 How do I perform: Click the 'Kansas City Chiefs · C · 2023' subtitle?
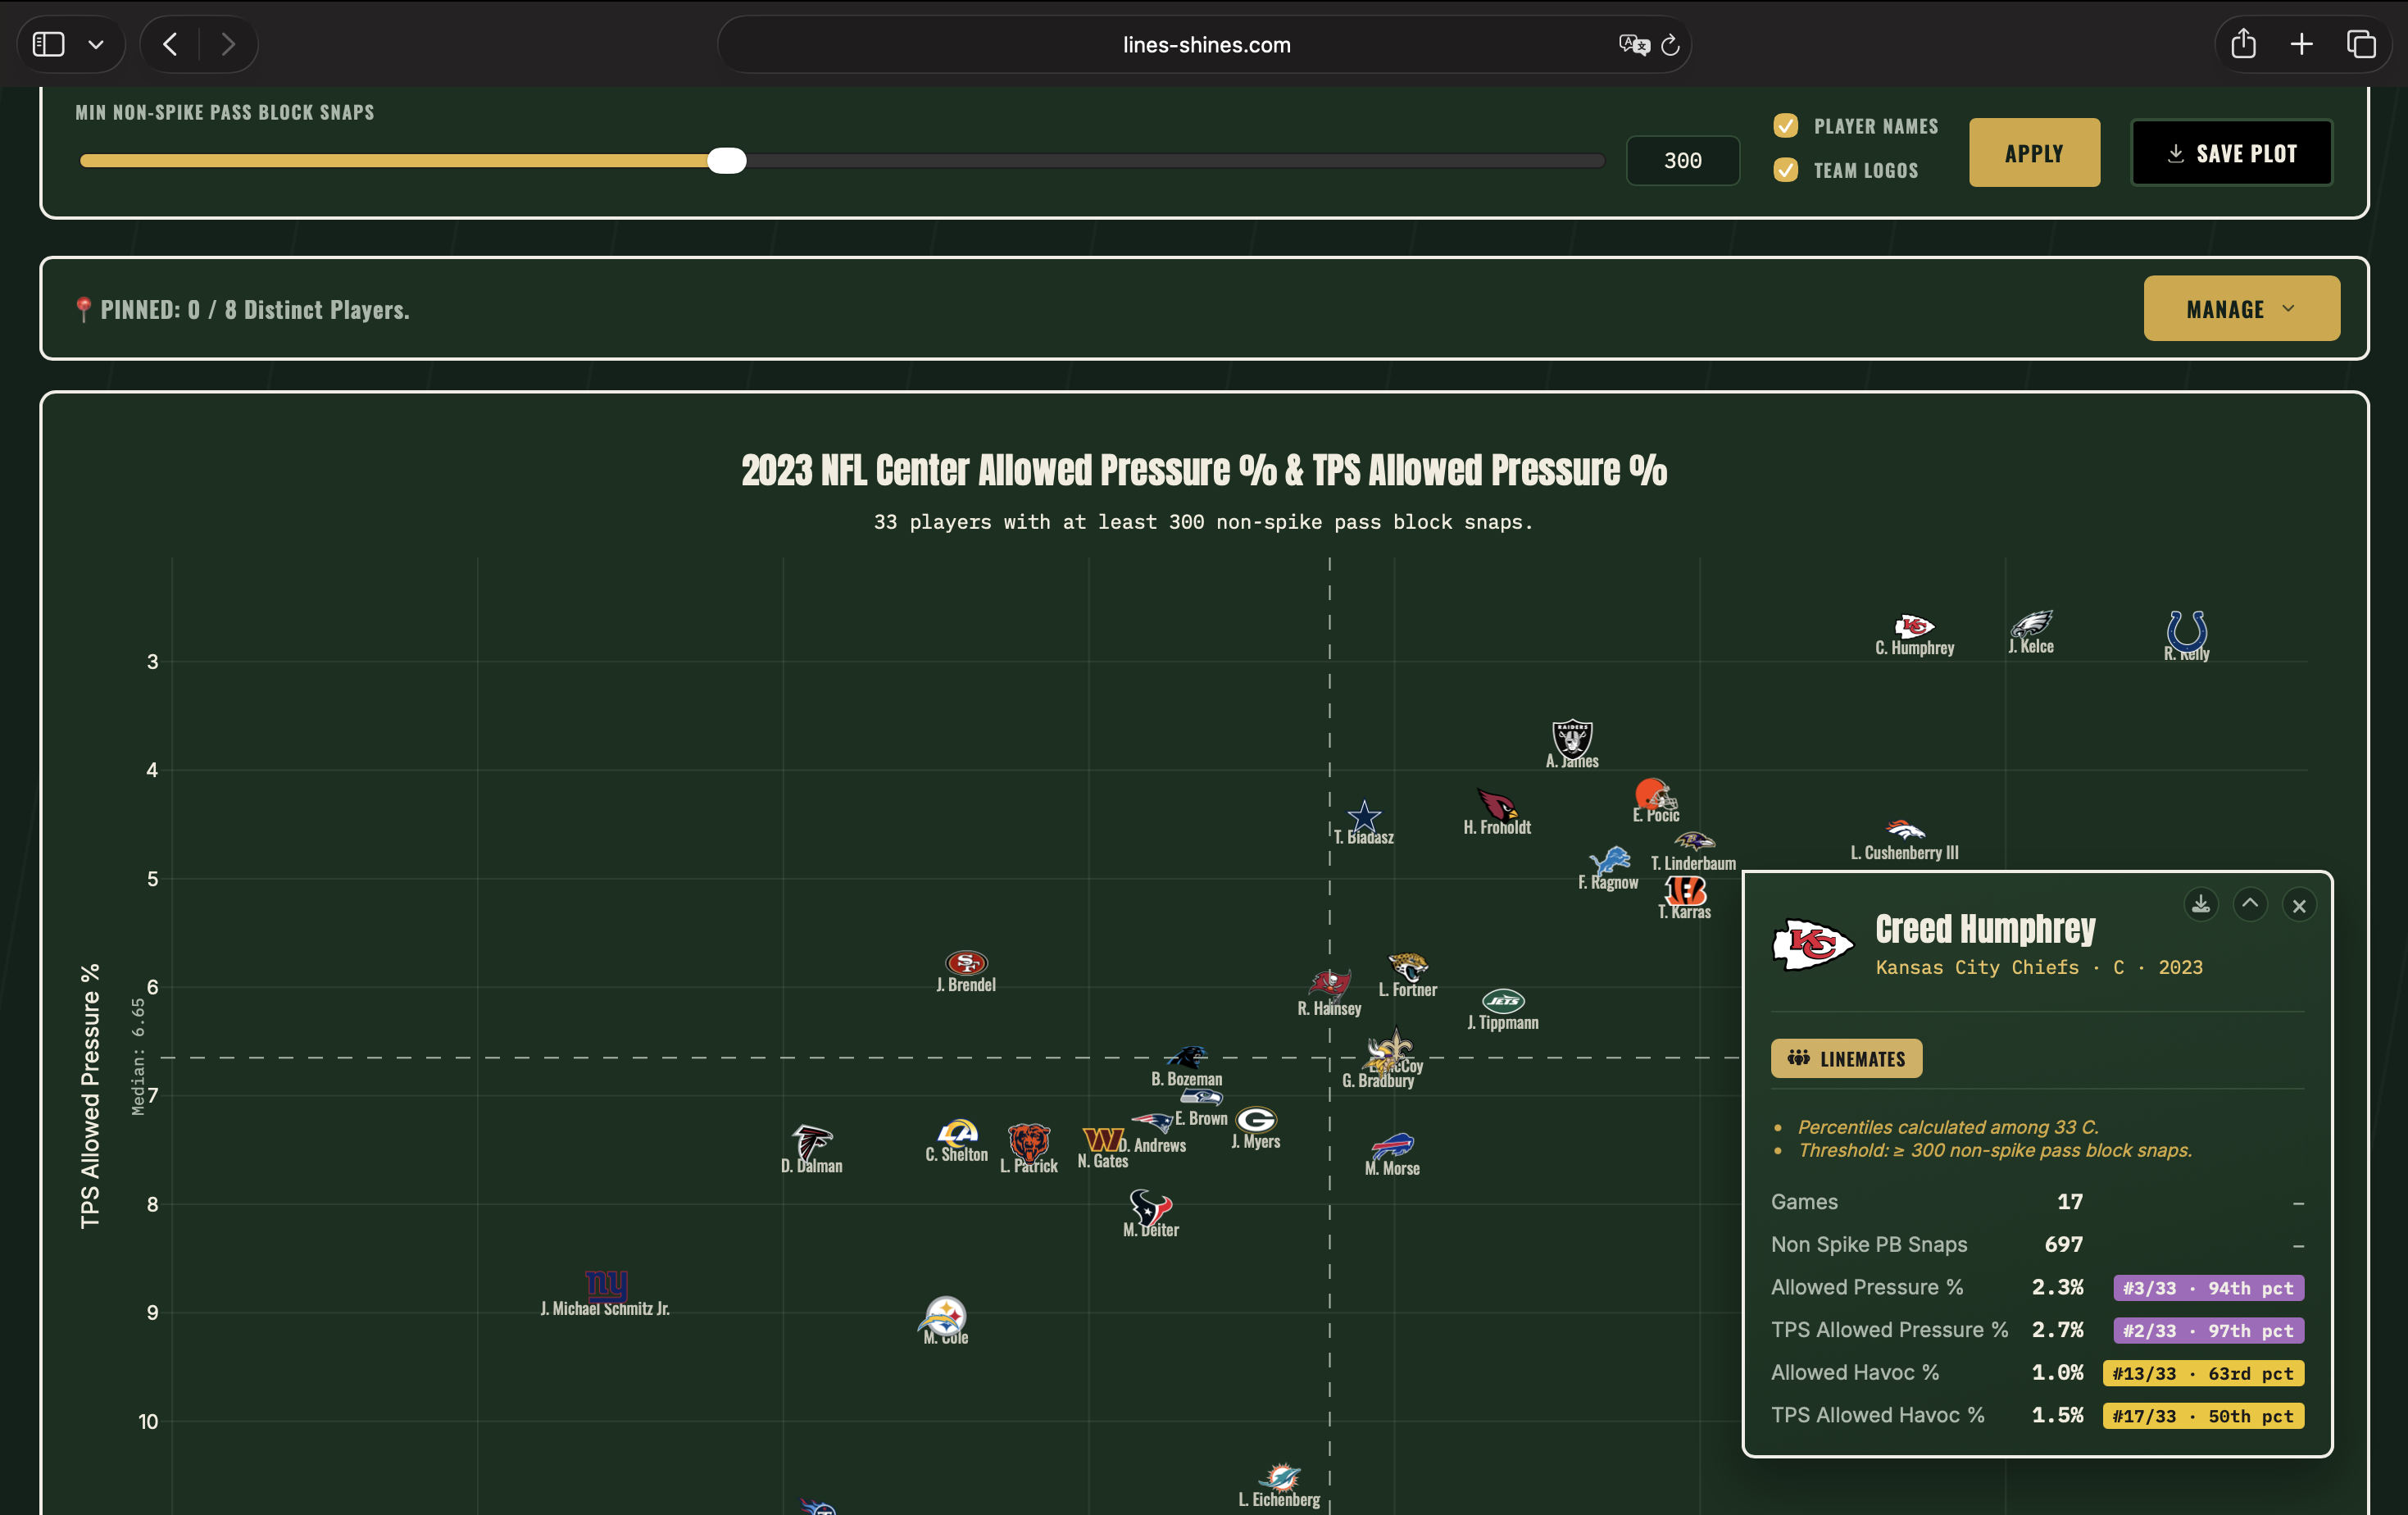pyautogui.click(x=2039, y=967)
